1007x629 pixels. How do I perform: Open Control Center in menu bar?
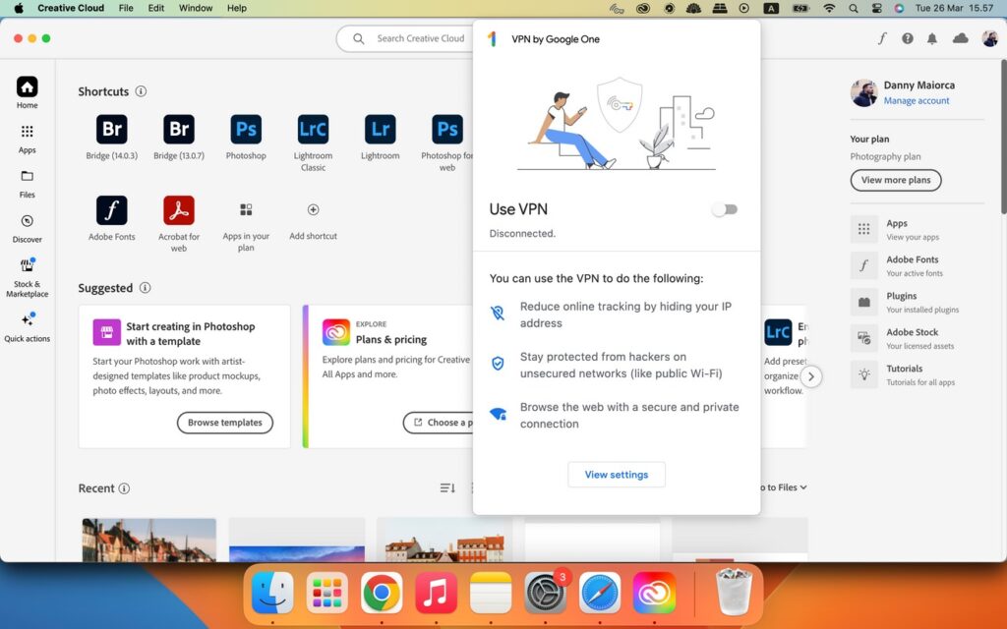(876, 8)
